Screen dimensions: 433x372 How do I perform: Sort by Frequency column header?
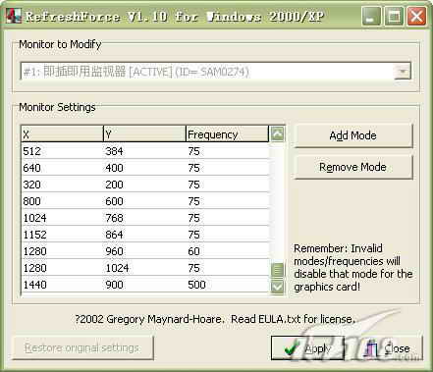click(227, 134)
